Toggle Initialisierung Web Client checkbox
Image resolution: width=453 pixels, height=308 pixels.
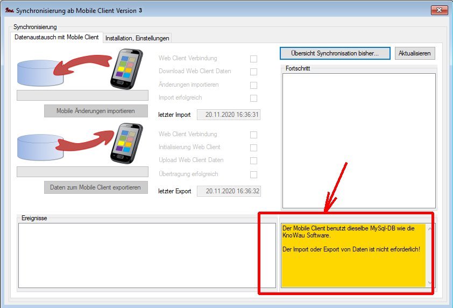pos(253,148)
